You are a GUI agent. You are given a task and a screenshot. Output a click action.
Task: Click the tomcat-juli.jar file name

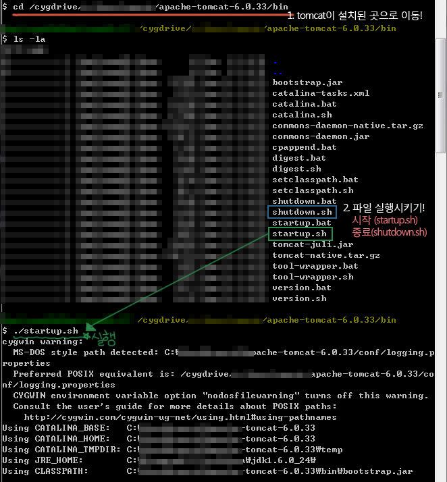[313, 244]
